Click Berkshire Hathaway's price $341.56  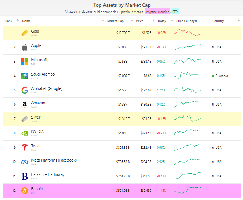[x=146, y=176]
